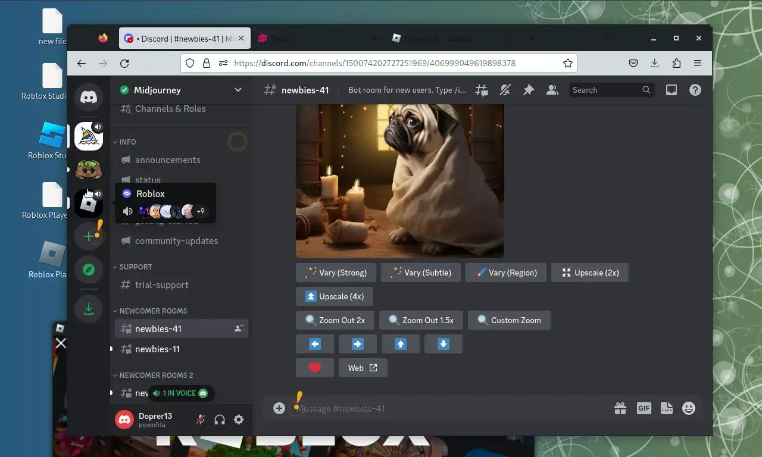Open Firefox hamburger application menu

(x=698, y=63)
